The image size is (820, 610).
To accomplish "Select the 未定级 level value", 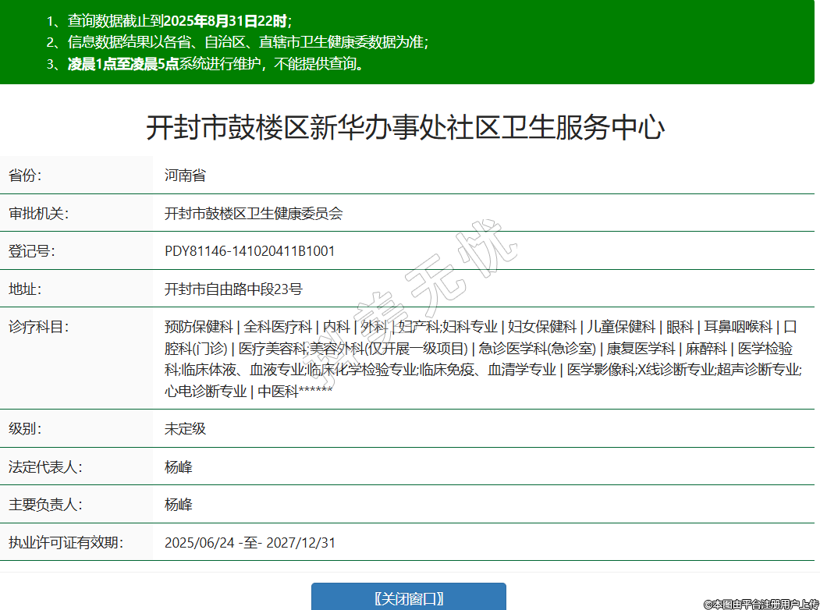I will pyautogui.click(x=185, y=429).
